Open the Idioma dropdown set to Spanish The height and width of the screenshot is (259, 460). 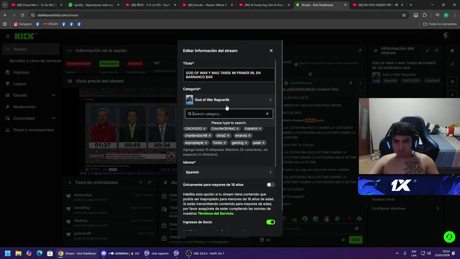tap(229, 172)
